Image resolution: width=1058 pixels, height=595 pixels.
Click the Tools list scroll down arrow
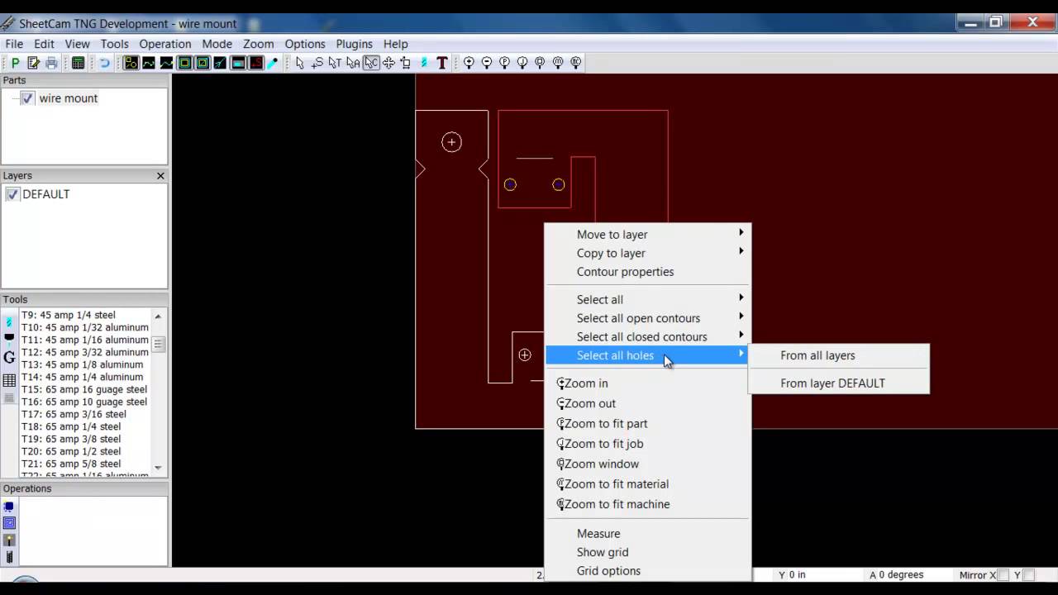158,469
